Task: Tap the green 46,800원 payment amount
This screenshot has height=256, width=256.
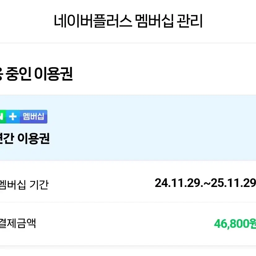Action: pos(235,224)
